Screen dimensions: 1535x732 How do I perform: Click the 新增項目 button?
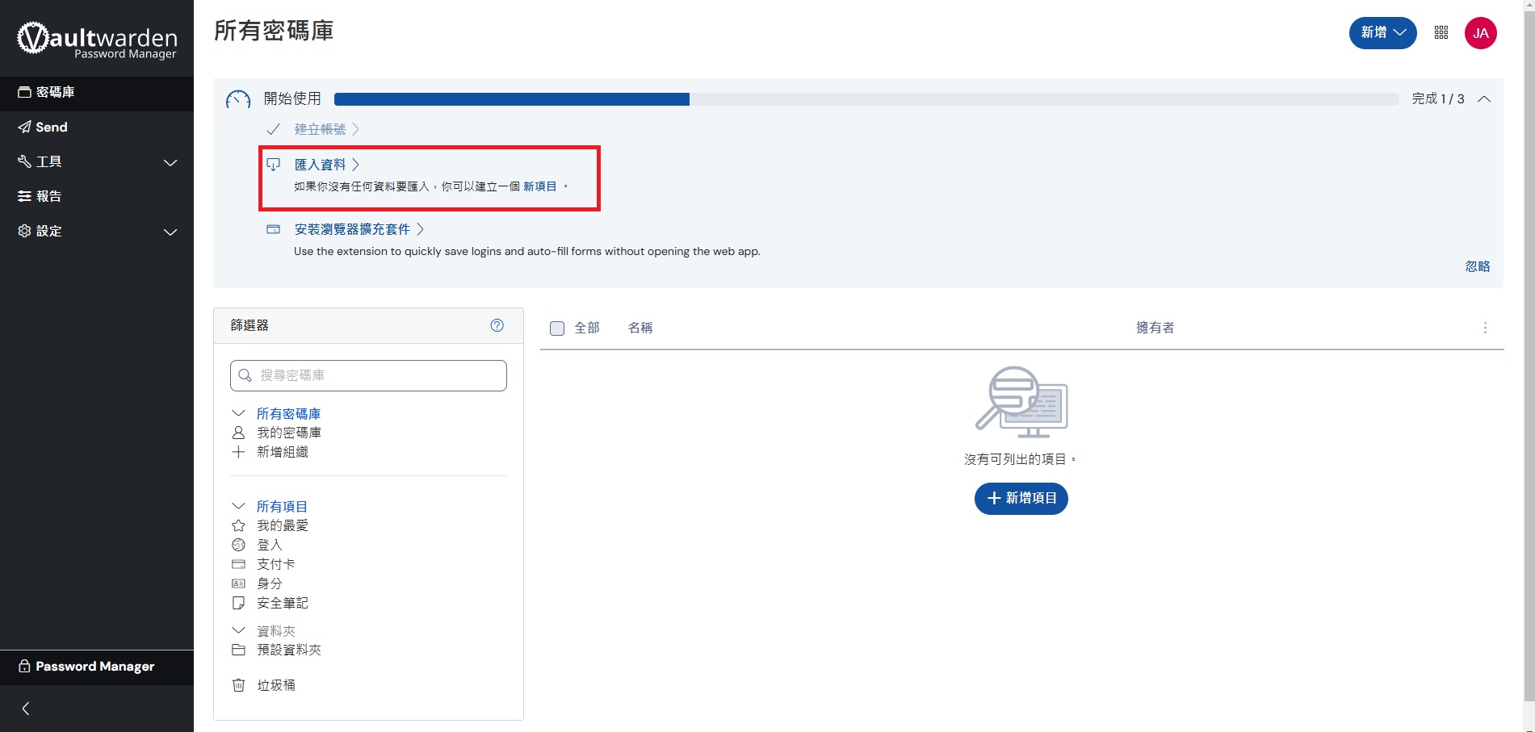tap(1021, 499)
